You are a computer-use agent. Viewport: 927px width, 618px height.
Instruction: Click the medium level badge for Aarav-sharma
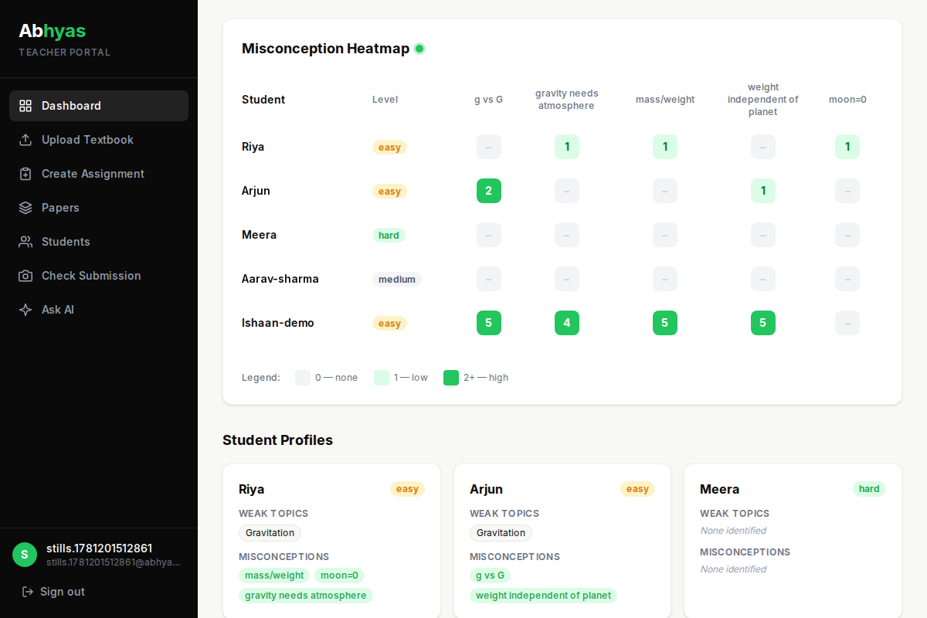click(x=397, y=279)
